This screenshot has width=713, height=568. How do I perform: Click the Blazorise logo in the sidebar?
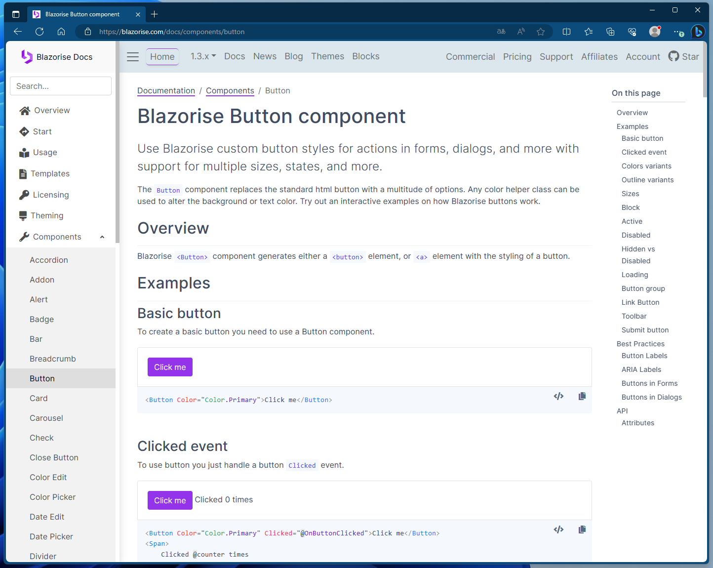coord(27,56)
